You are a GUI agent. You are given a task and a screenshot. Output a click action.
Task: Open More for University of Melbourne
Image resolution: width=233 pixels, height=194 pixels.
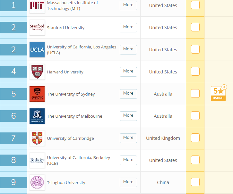[128, 116]
